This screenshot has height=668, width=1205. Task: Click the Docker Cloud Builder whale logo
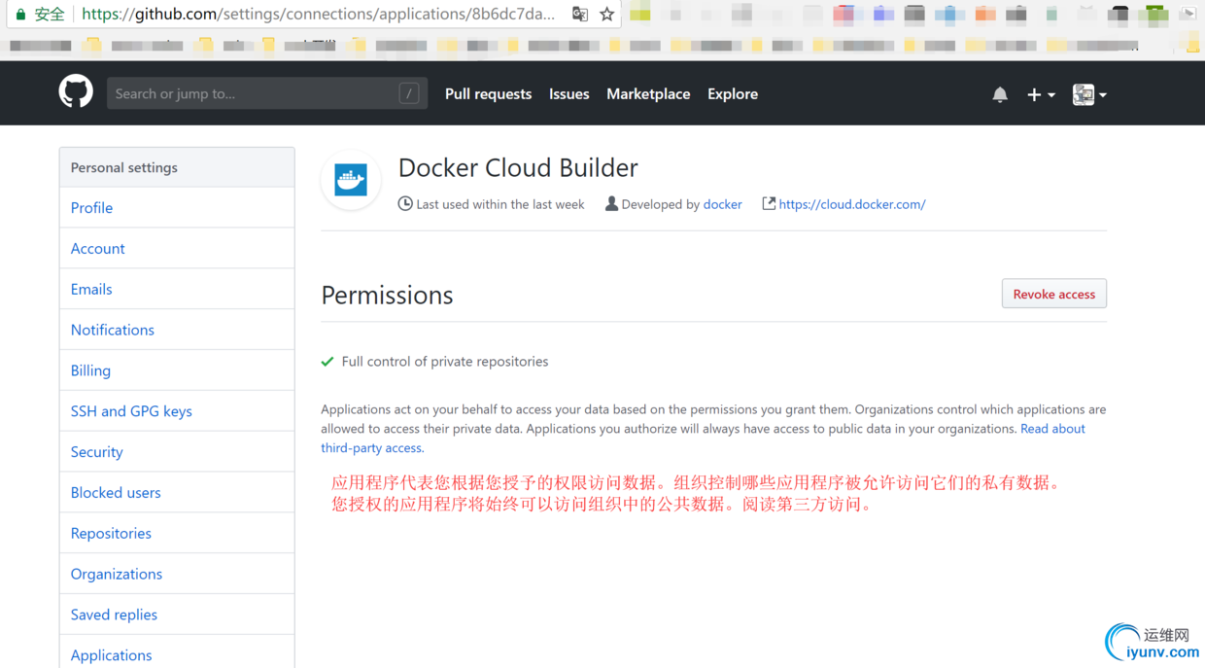pyautogui.click(x=351, y=180)
